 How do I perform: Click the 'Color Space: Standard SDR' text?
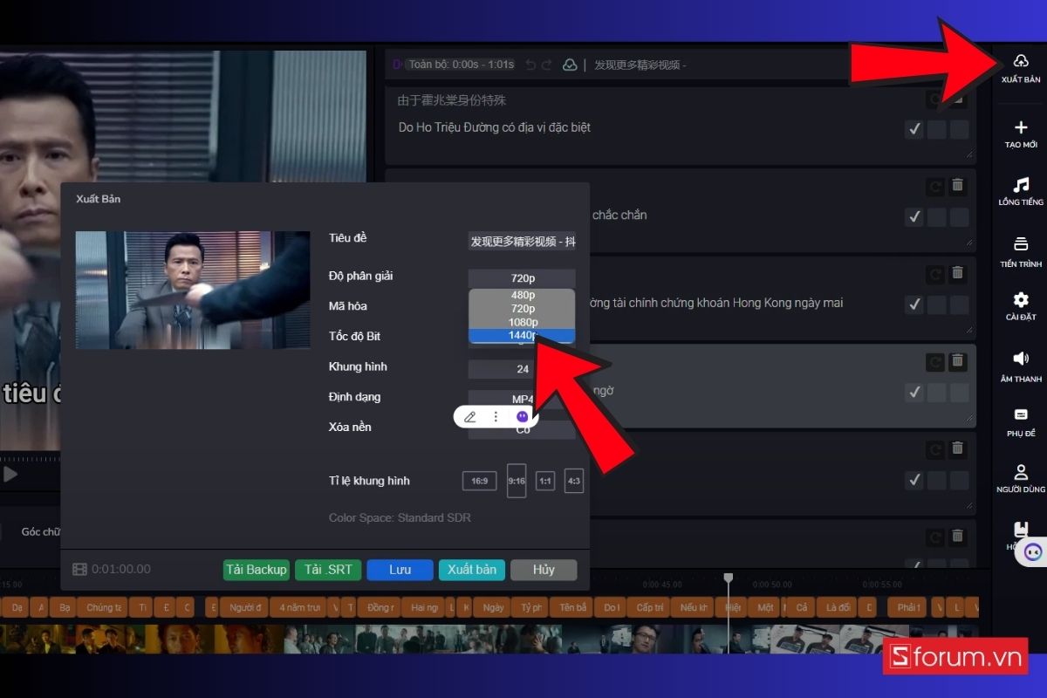point(400,518)
